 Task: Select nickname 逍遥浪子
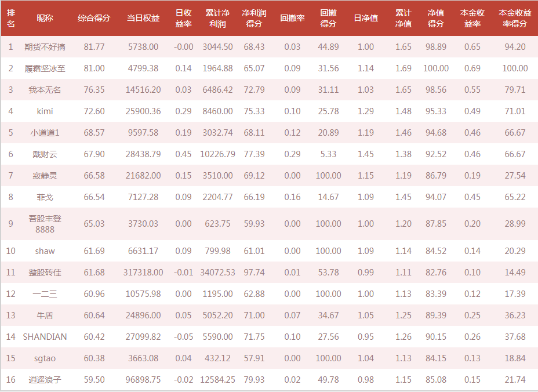(45, 380)
